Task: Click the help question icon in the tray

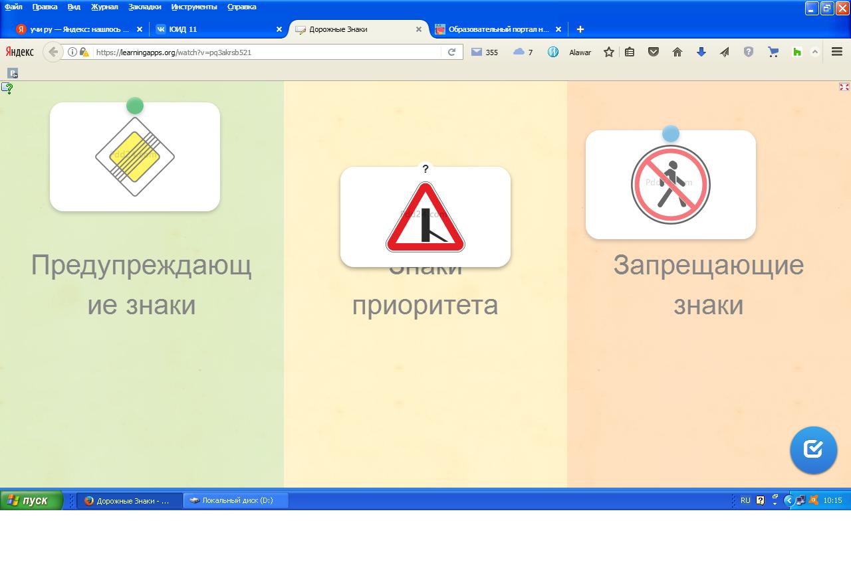Action: pos(761,500)
